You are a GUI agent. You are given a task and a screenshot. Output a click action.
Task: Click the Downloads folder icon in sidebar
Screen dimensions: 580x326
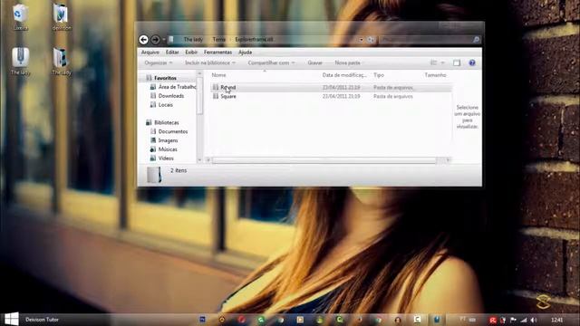tap(153, 96)
